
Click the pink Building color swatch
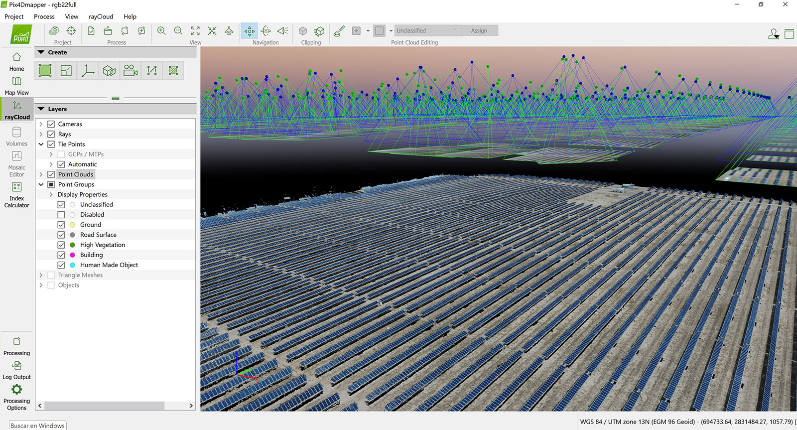[72, 255]
